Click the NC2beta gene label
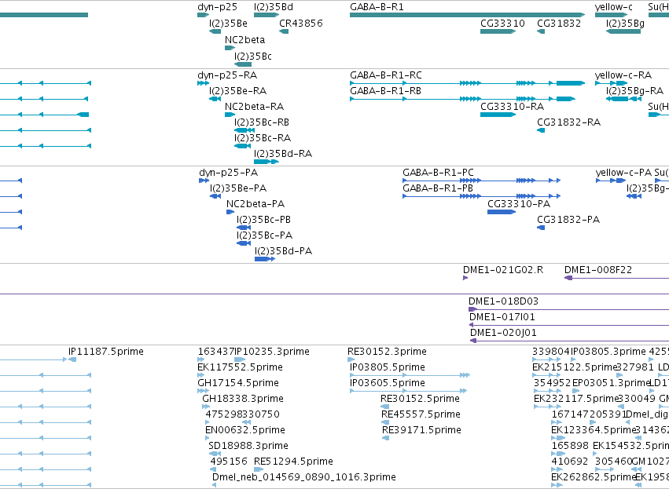This screenshot has width=669, height=489. point(245,40)
